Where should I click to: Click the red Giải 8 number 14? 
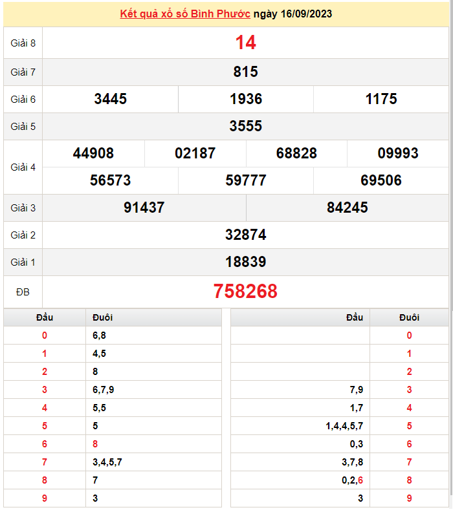[245, 43]
